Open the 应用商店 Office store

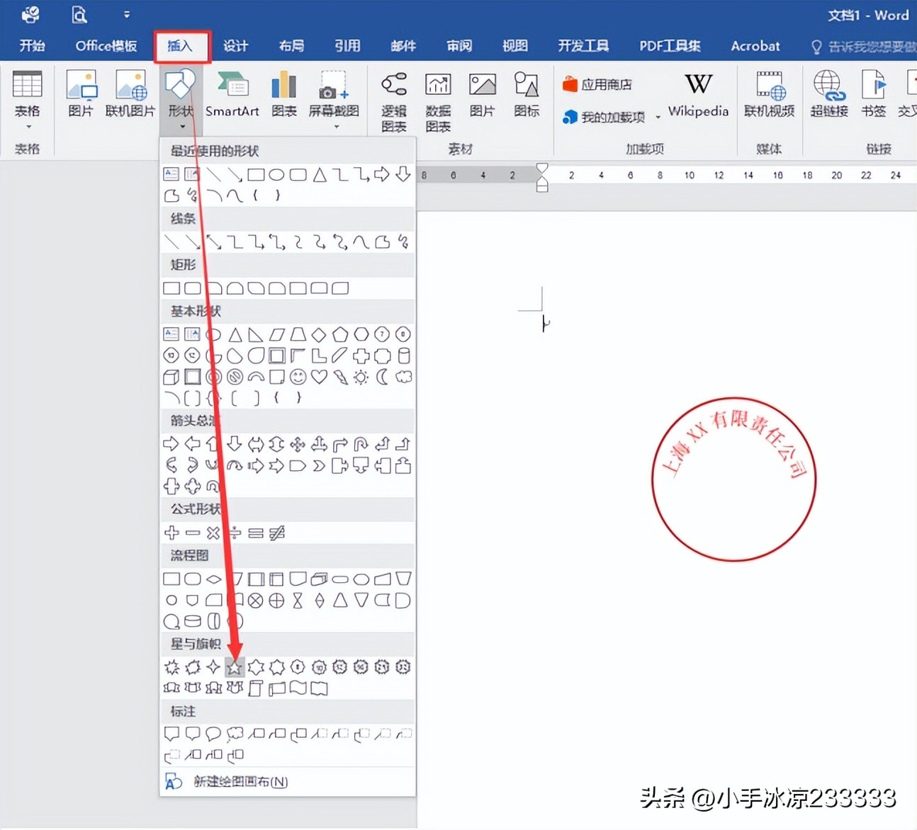(x=597, y=84)
